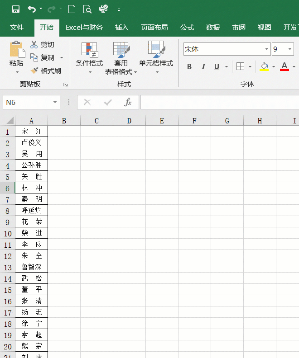Image resolution: width=299 pixels, height=358 pixels.
Task: Open the 文件 menu tab
Action: tap(16, 28)
